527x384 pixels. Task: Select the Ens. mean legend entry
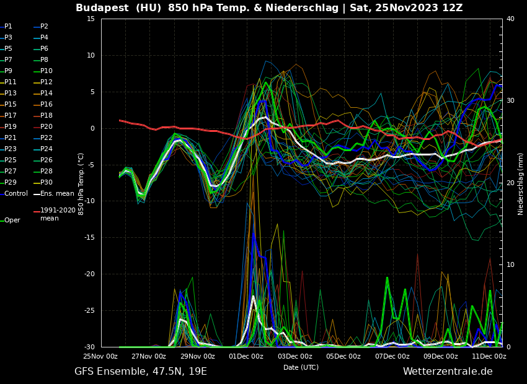(x=57, y=194)
